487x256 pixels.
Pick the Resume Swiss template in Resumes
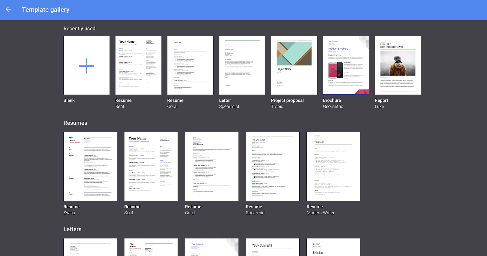pos(90,167)
